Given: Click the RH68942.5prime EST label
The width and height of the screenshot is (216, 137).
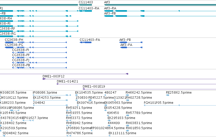Looking at the screenshot, I should coord(79,123).
